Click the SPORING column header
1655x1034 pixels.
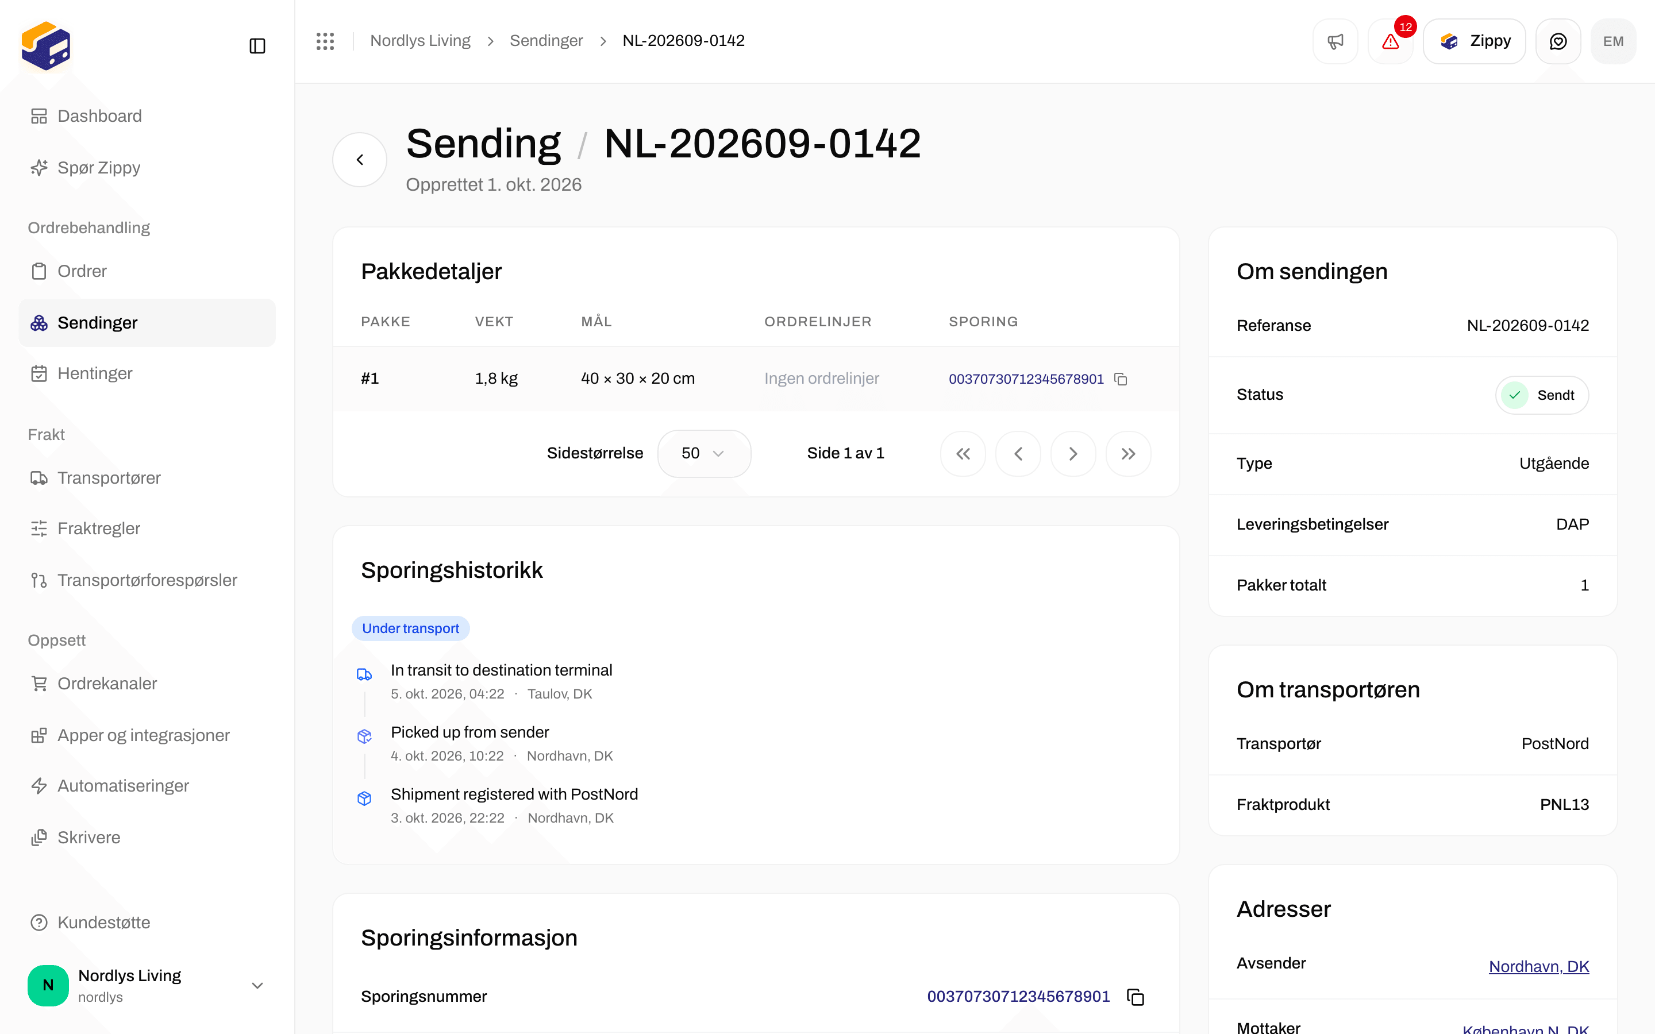[983, 322]
